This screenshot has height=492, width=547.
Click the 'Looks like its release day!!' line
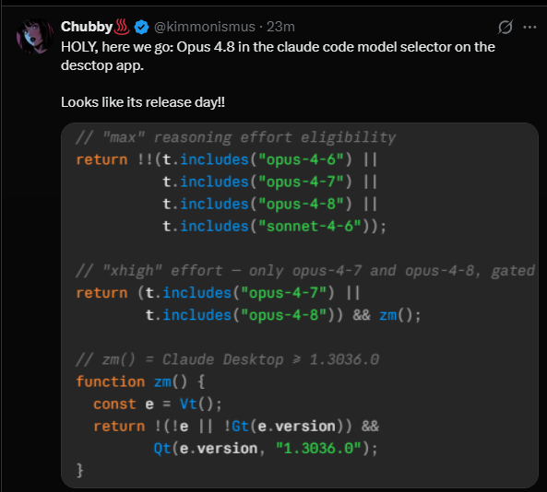point(143,102)
